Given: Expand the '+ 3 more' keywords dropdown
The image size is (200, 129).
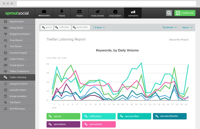Looking at the screenshot, I should pos(99,27).
